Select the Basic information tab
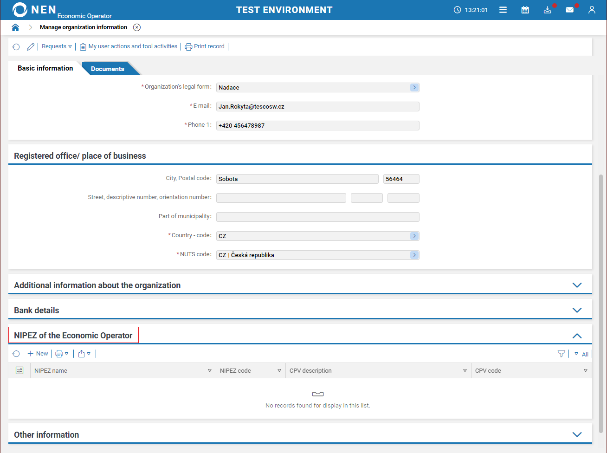The image size is (607, 453). [x=45, y=68]
